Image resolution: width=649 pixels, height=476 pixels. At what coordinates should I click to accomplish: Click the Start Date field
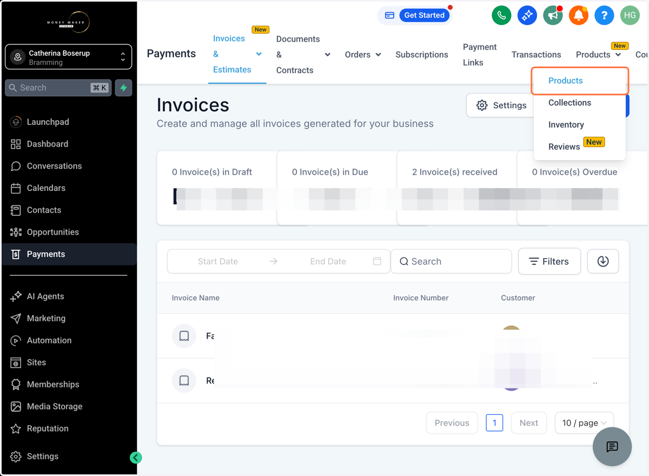(217, 261)
